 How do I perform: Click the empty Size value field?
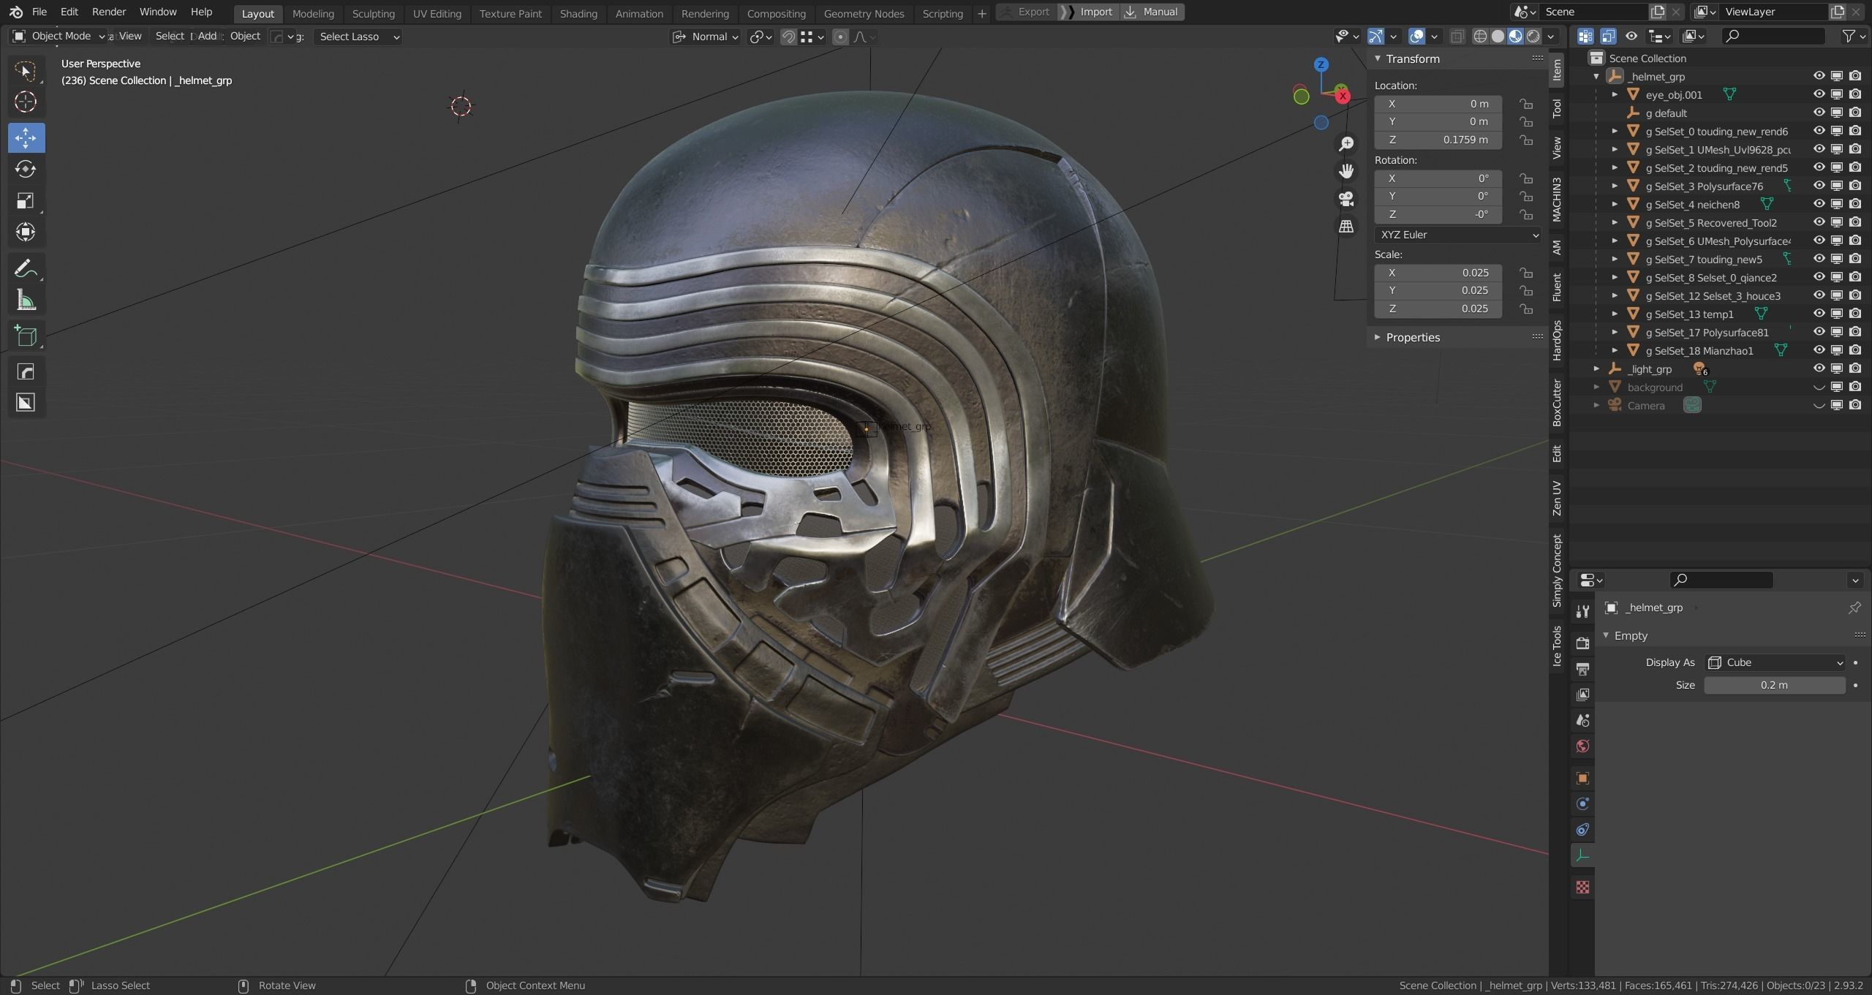tap(1775, 685)
